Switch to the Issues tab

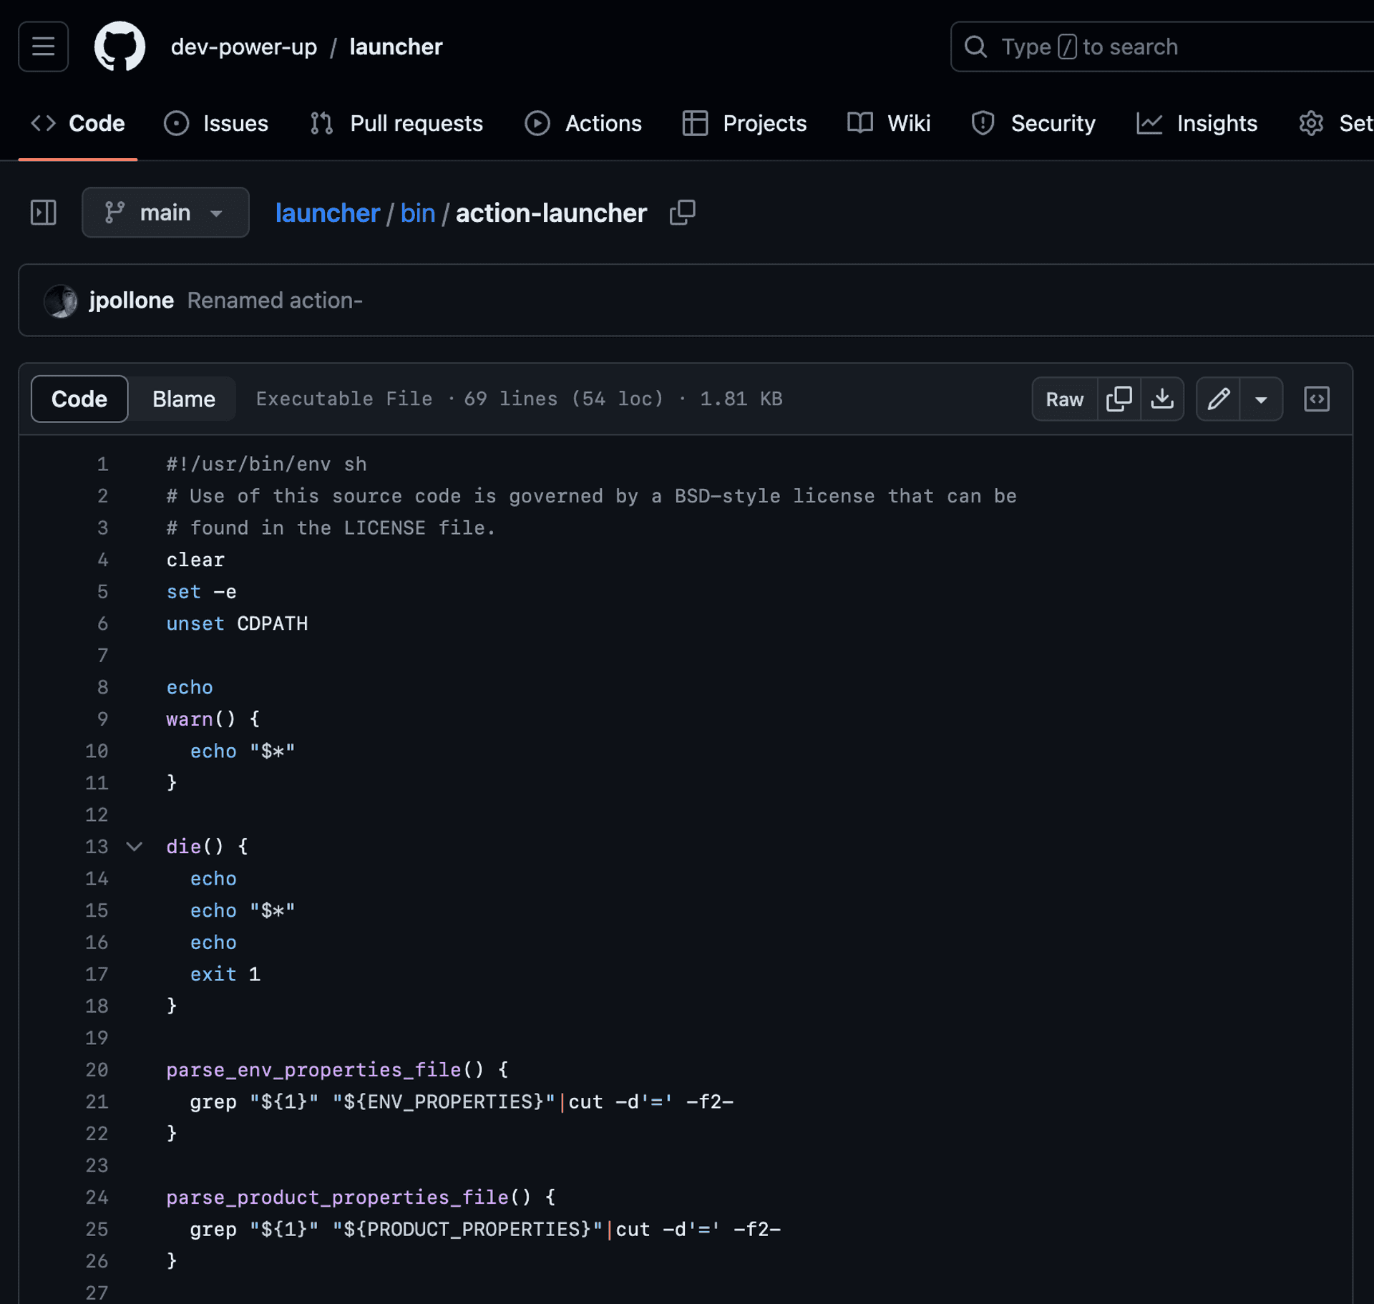[x=216, y=123]
